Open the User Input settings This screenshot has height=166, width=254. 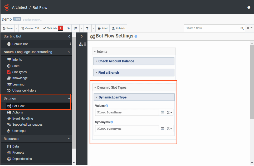click(x=21, y=131)
